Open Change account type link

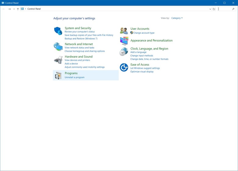[144, 33]
